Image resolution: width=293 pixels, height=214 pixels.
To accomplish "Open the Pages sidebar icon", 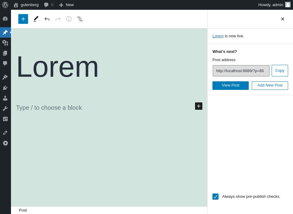I will 5,53.
